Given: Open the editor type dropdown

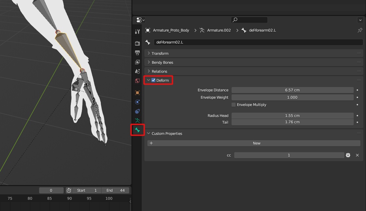Looking at the screenshot, I should [141, 20].
